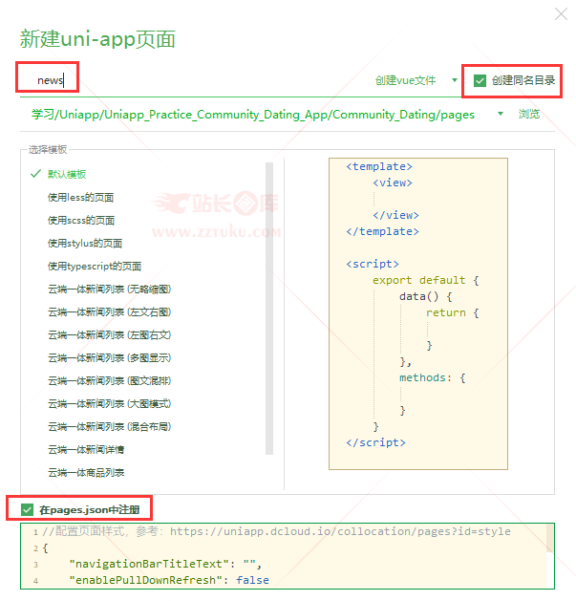Select 云端一体新闻列表 (无略缩图) template
Screen dimensions: 576x601
(109, 289)
